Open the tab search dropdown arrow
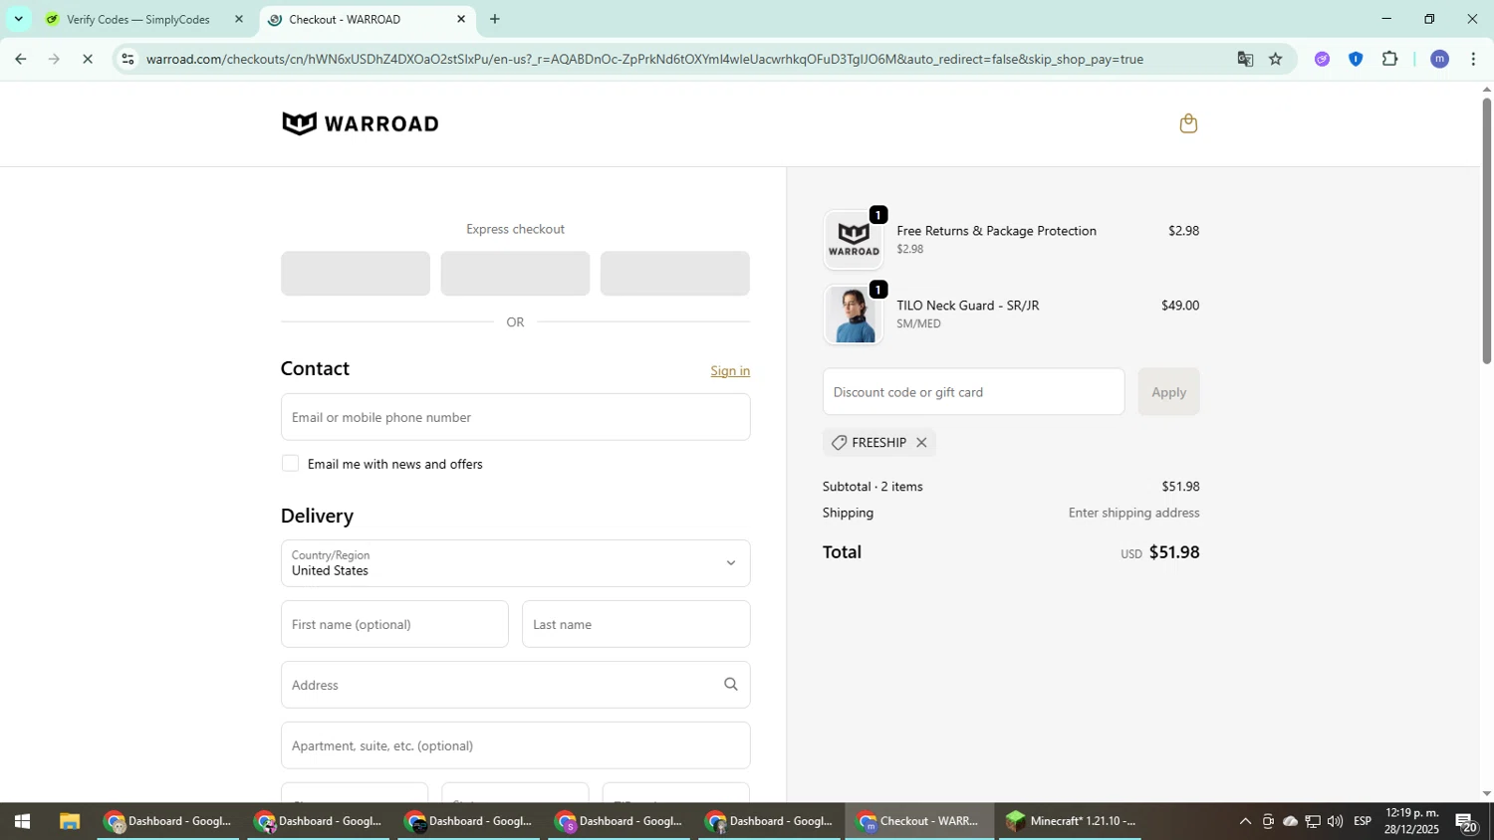1494x840 pixels. [x=18, y=19]
